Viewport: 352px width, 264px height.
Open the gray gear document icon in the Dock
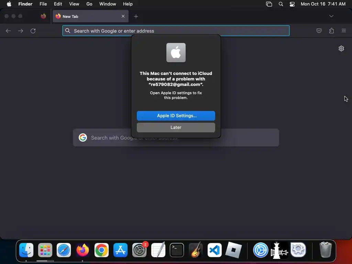(298, 250)
